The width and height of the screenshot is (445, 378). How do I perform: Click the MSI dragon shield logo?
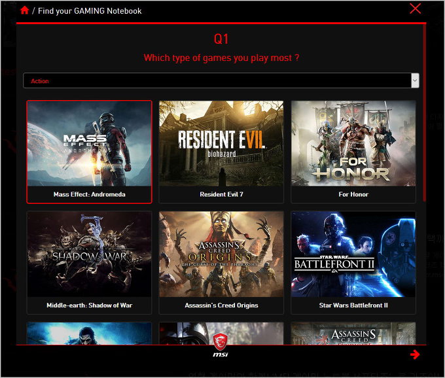pos(221,340)
